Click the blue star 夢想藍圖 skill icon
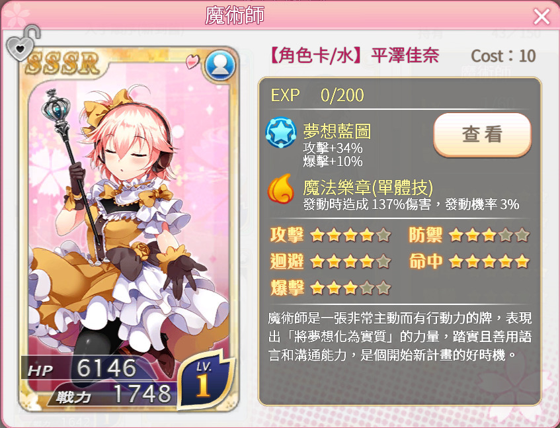 point(281,132)
